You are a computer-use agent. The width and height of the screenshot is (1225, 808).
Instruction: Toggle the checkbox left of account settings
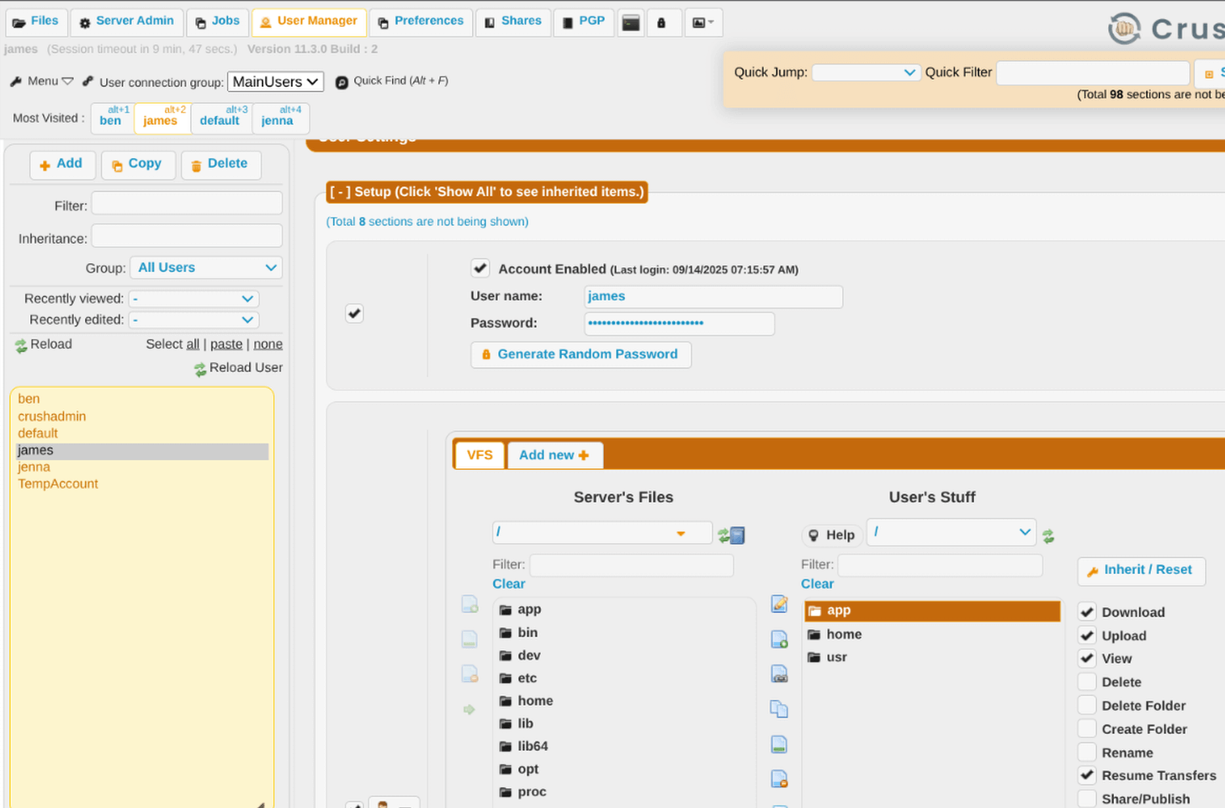click(x=354, y=313)
